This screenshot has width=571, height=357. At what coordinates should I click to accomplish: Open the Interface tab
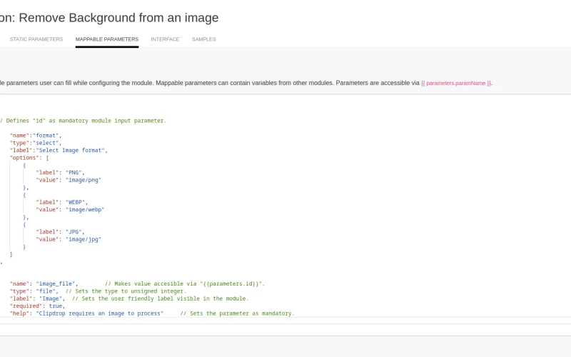click(165, 39)
